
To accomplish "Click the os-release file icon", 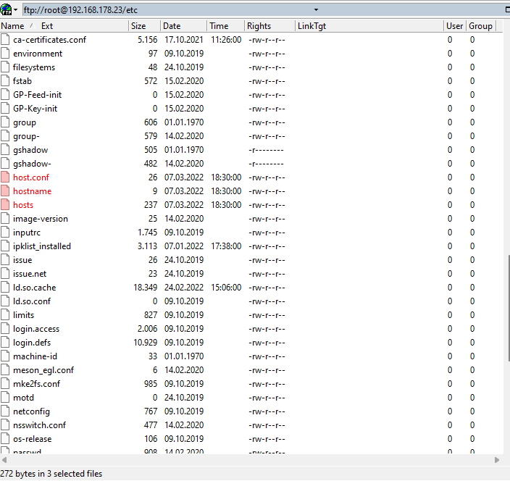I will tap(6, 439).
